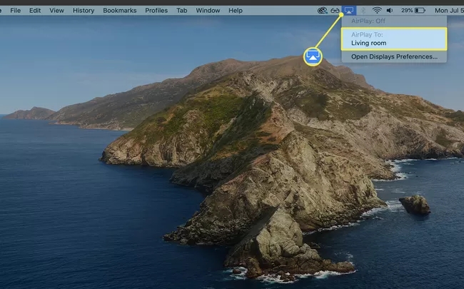Click the volume speaker icon
This screenshot has width=464, height=289.
coord(390,11)
